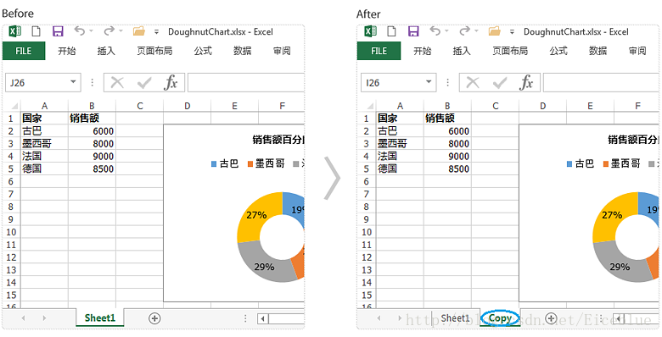Click next sheet arrow in Before window

[44, 318]
